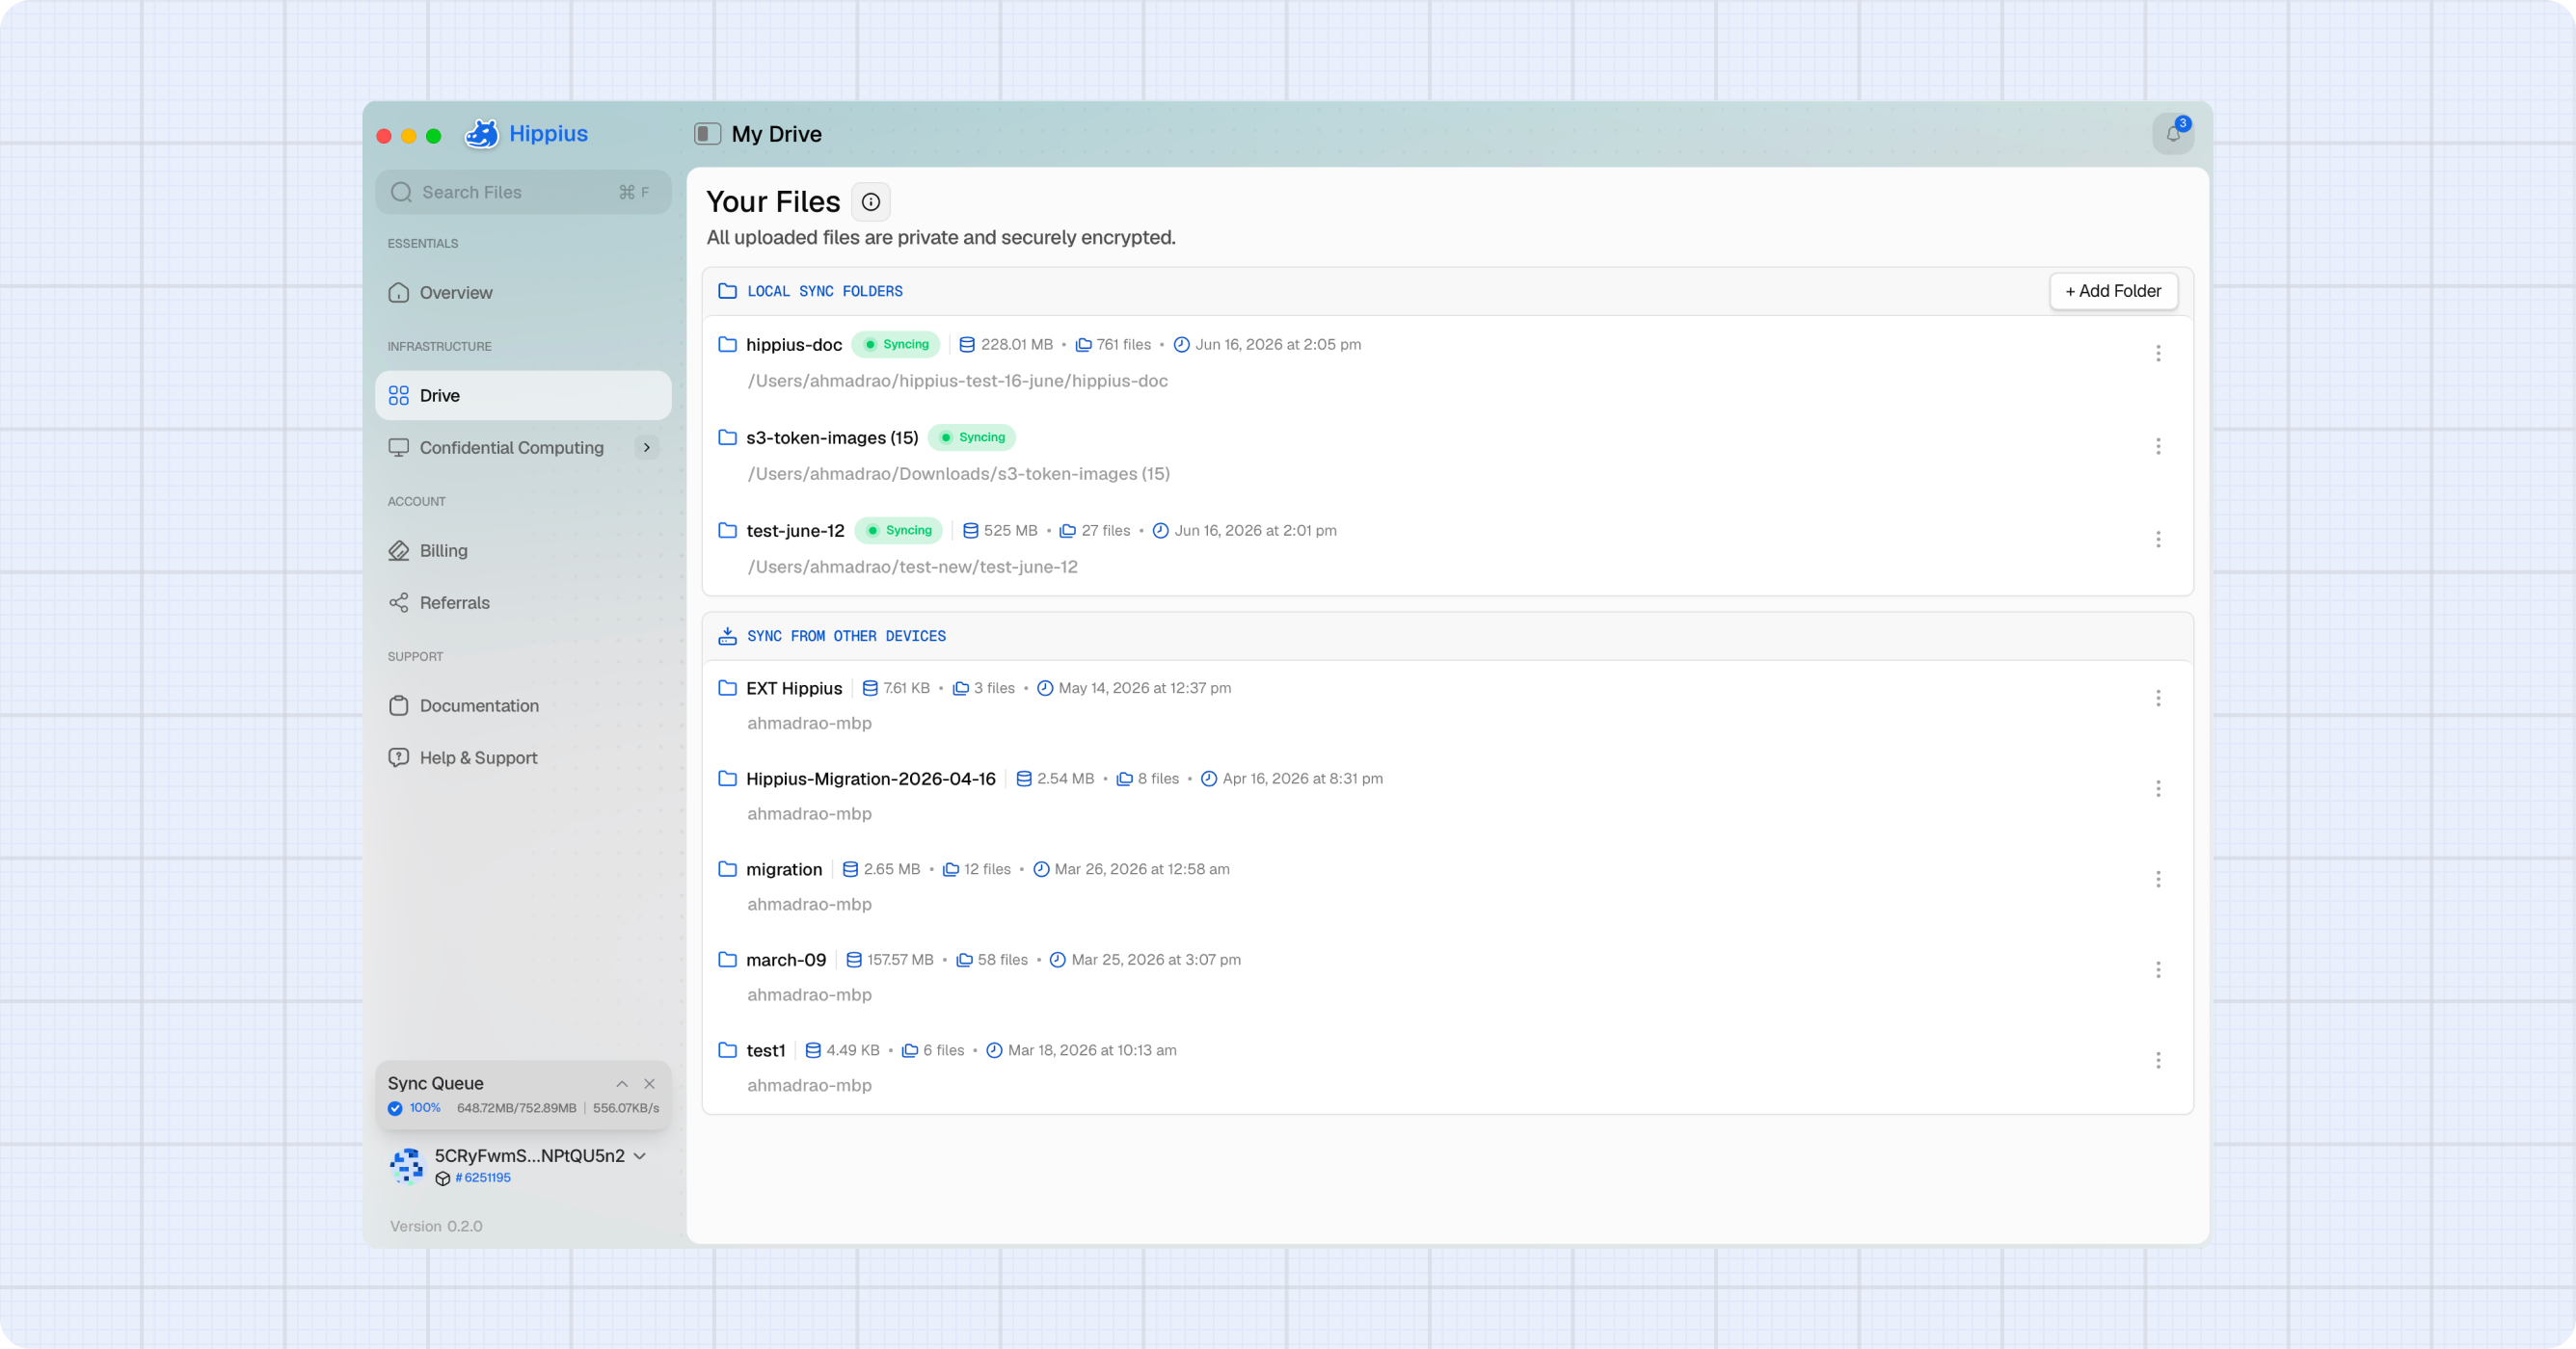Click the Documentation clipboard icon
The height and width of the screenshot is (1349, 2576).
coord(399,705)
